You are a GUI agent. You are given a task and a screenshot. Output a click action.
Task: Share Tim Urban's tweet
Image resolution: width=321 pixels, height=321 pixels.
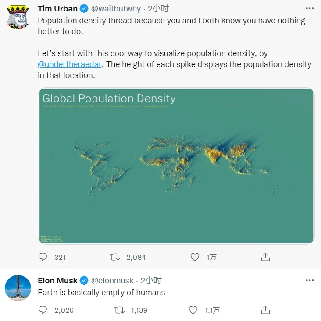(x=265, y=257)
